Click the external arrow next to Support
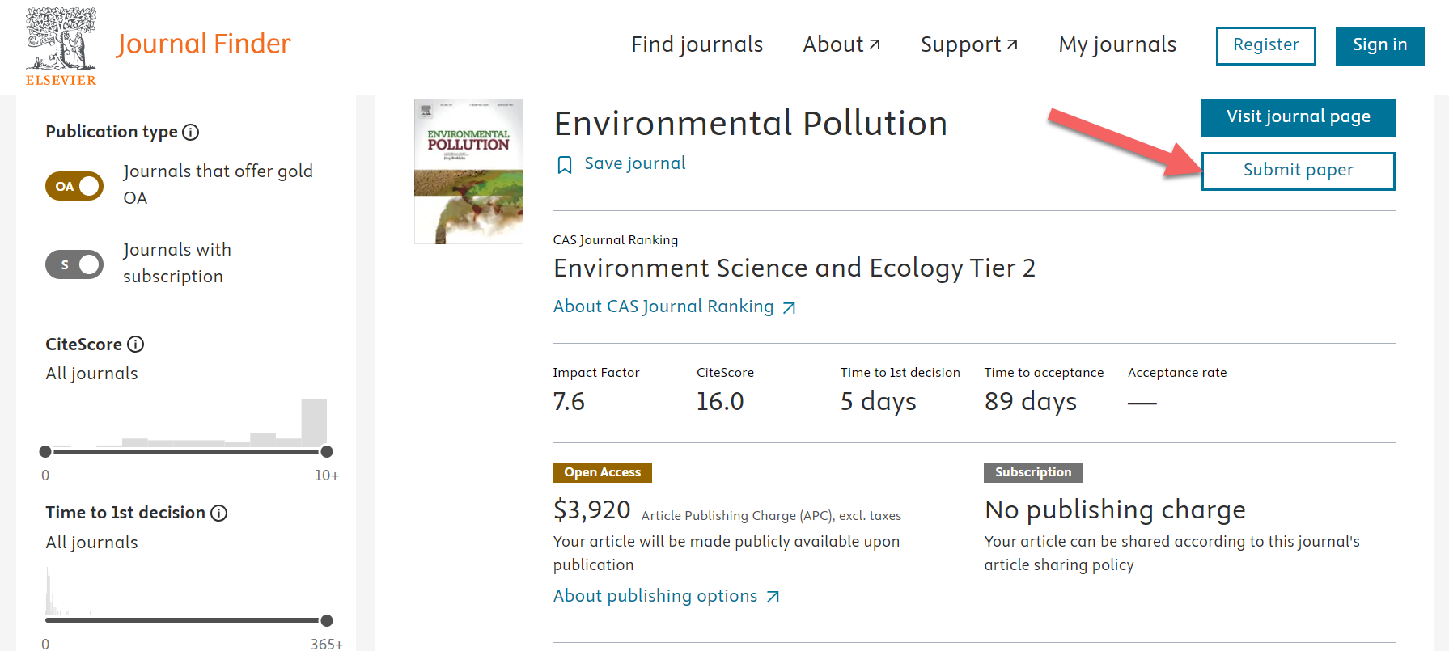Screen dimensions: 1449x651 click(x=1012, y=44)
